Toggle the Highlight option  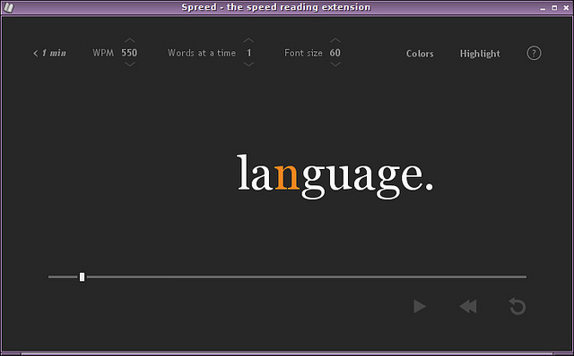point(480,54)
